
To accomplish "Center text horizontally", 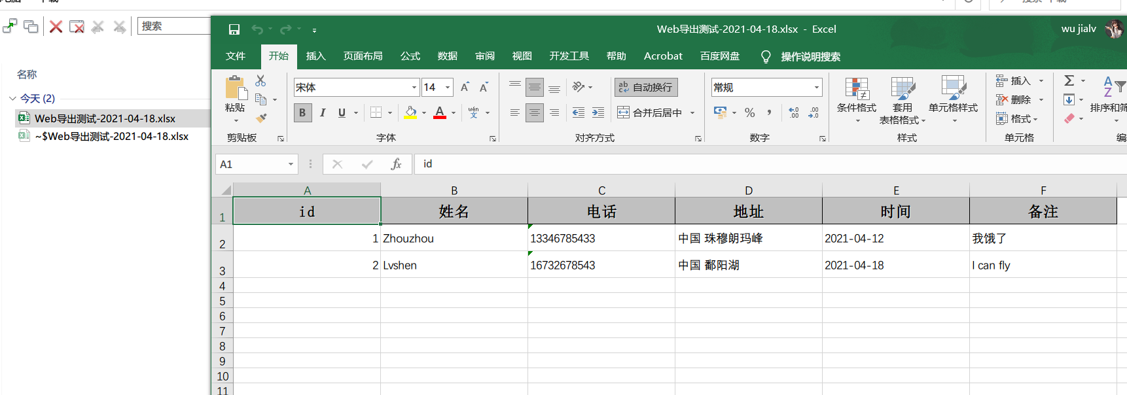I will pyautogui.click(x=535, y=112).
